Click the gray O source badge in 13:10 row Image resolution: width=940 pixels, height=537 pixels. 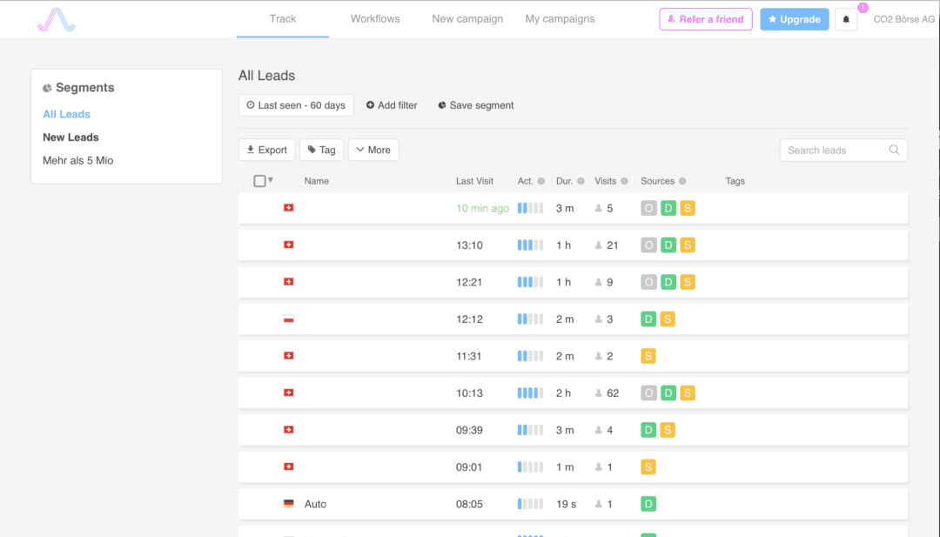point(648,245)
